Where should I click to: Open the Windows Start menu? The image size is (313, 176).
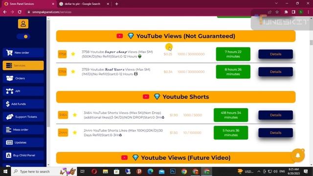(5, 172)
